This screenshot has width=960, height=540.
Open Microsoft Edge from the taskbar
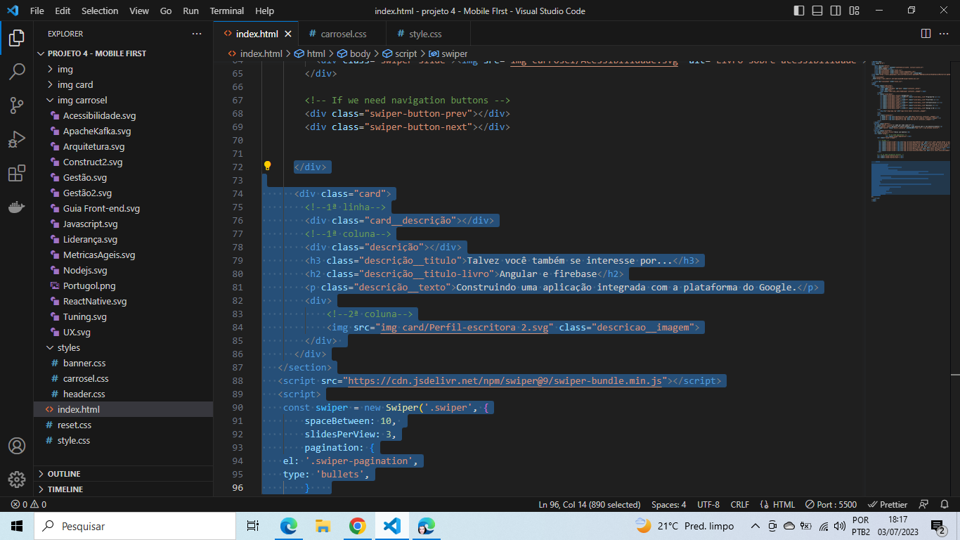(x=288, y=526)
